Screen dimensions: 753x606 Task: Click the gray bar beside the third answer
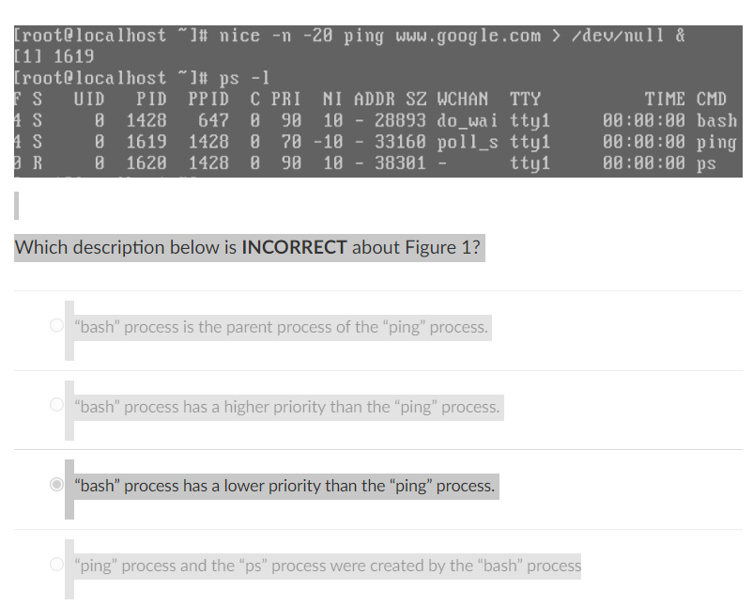(x=67, y=486)
